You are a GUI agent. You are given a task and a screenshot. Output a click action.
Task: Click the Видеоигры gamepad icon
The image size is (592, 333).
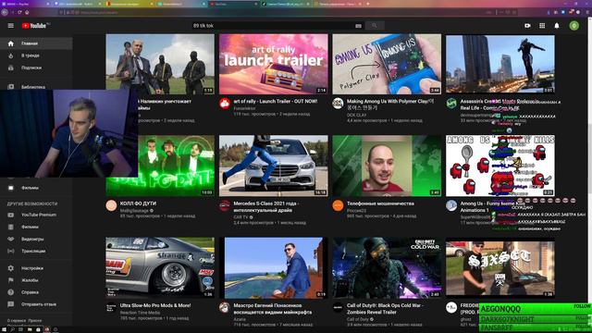pos(10,239)
